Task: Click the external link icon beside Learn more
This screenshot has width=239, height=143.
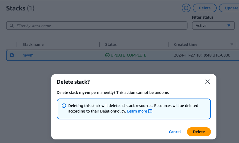Action: tap(150, 111)
